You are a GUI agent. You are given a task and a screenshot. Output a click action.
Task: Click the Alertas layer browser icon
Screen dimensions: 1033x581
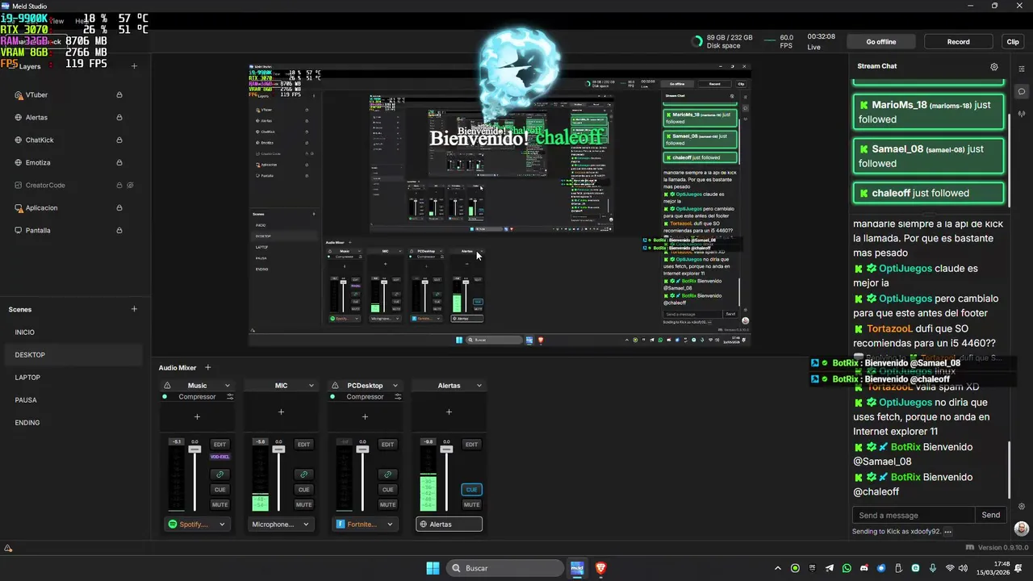click(19, 118)
